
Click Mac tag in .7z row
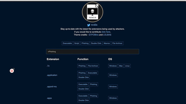121,66
